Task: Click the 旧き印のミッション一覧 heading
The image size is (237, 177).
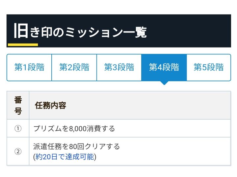Action: tap(80, 31)
